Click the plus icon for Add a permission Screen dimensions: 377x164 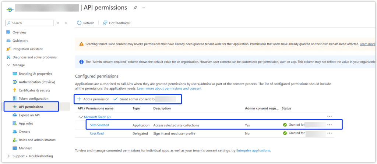click(x=79, y=99)
